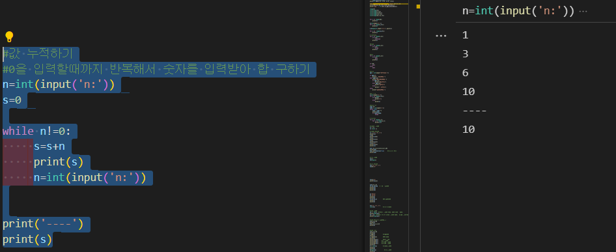The image size is (616, 252).
Task: Click the yellow lightbulb code action icon
Action: 9,37
